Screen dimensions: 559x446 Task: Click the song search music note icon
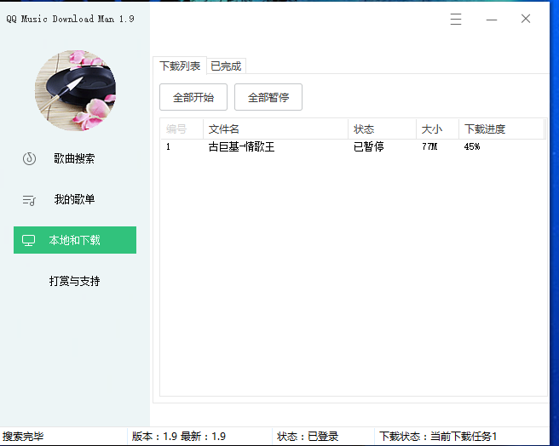(29, 158)
